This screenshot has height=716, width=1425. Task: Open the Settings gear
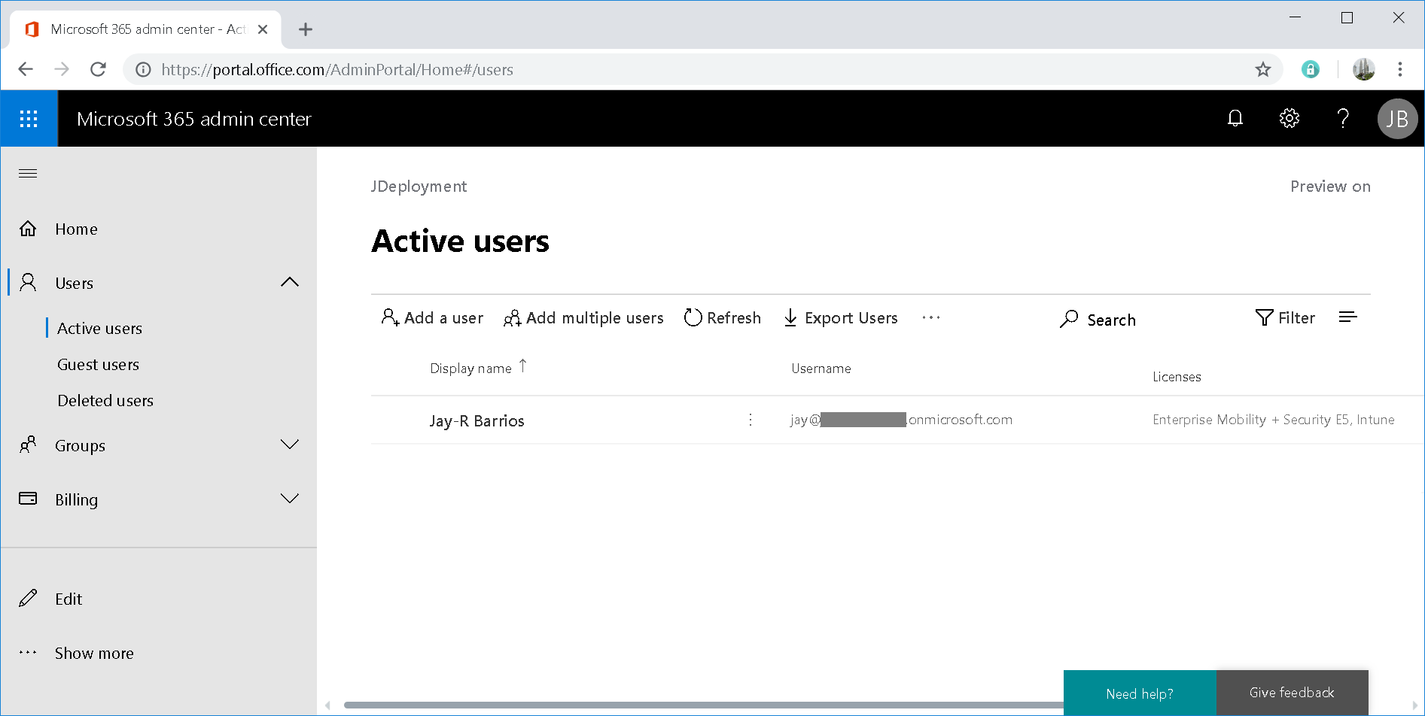[1289, 118]
